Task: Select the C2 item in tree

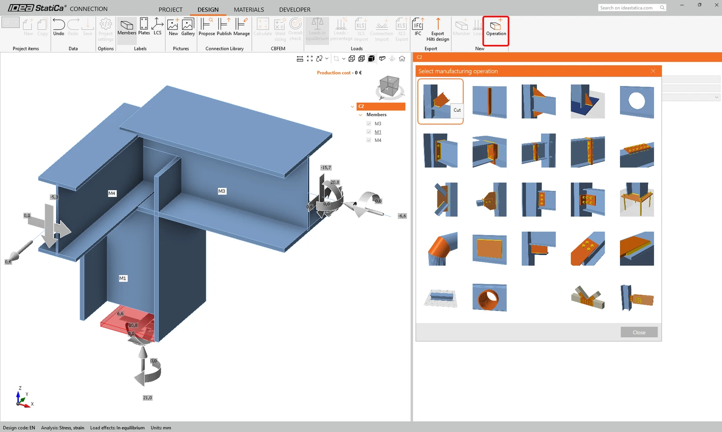Action: [381, 106]
